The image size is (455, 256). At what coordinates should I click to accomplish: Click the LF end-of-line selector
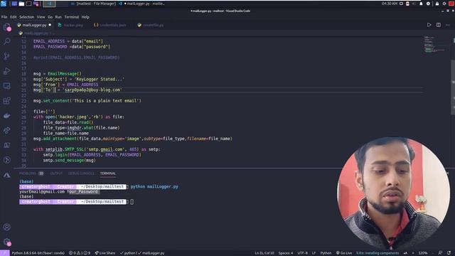click(x=314, y=253)
